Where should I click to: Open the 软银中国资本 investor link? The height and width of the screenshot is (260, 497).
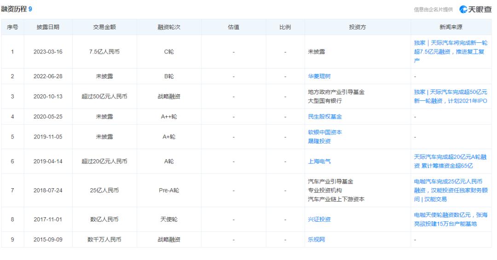click(325, 132)
